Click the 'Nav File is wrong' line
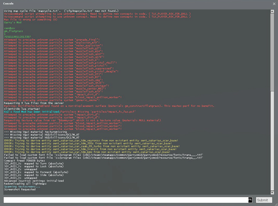Screen dimensions: 278x206 coord(31,20)
